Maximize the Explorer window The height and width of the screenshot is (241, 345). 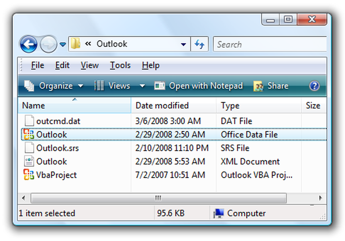click(x=288, y=19)
